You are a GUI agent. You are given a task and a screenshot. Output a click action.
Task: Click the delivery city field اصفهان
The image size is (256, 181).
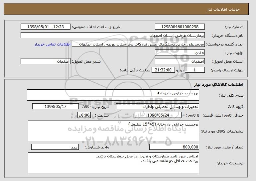click(46, 61)
